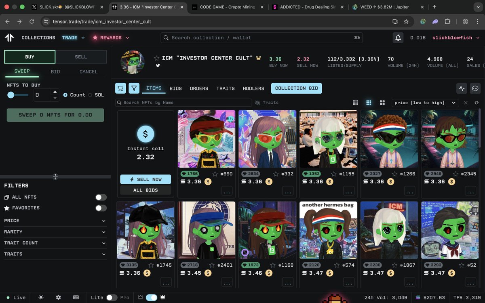Open the CANCEL sub-tab
The image size is (485, 303).
tap(89, 72)
